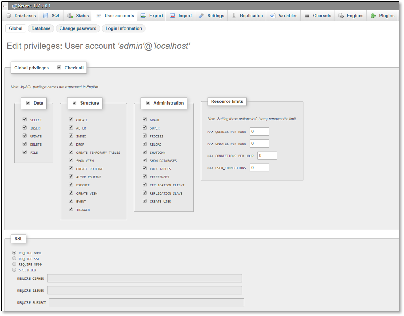Open the Plugins tab
Image resolution: width=404 pixels, height=316 pixels.
tap(383, 16)
